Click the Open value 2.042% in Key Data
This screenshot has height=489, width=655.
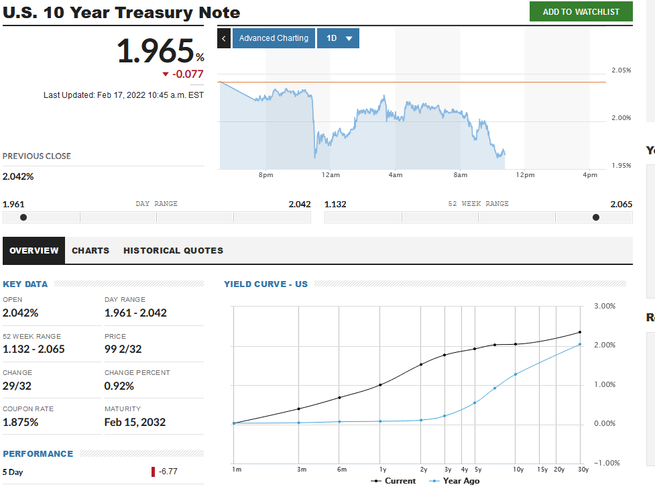point(21,313)
